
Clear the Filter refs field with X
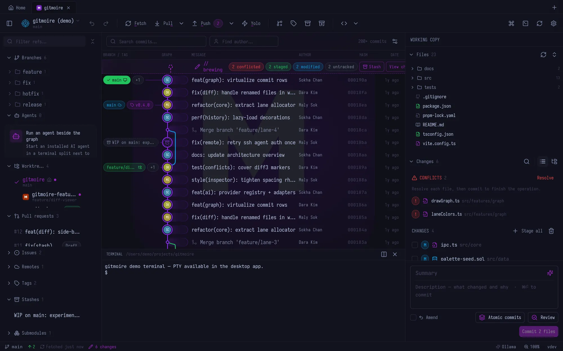93,41
